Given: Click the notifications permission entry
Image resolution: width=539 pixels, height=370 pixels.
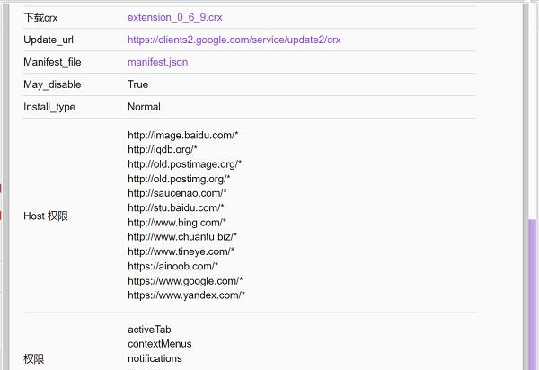Looking at the screenshot, I should 155,358.
